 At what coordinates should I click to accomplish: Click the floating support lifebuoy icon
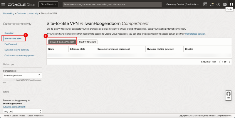pyautogui.click(x=229, y=95)
